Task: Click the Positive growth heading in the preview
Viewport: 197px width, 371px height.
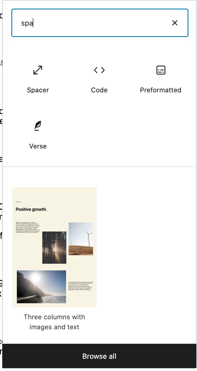Action: point(31,209)
